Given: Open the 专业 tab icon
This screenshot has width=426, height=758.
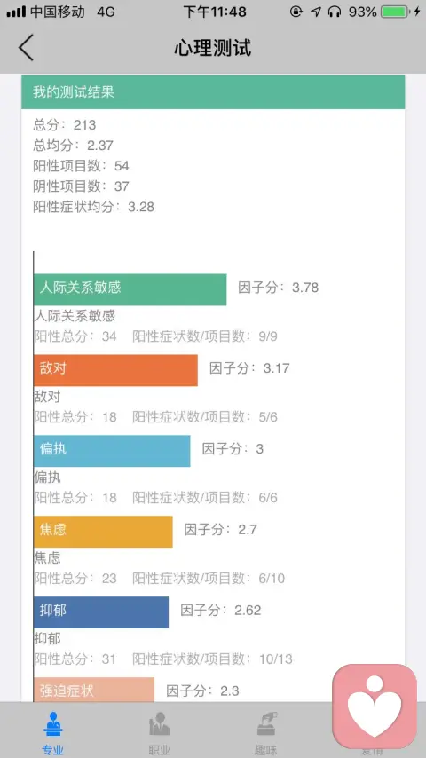Looking at the screenshot, I should point(52,723).
